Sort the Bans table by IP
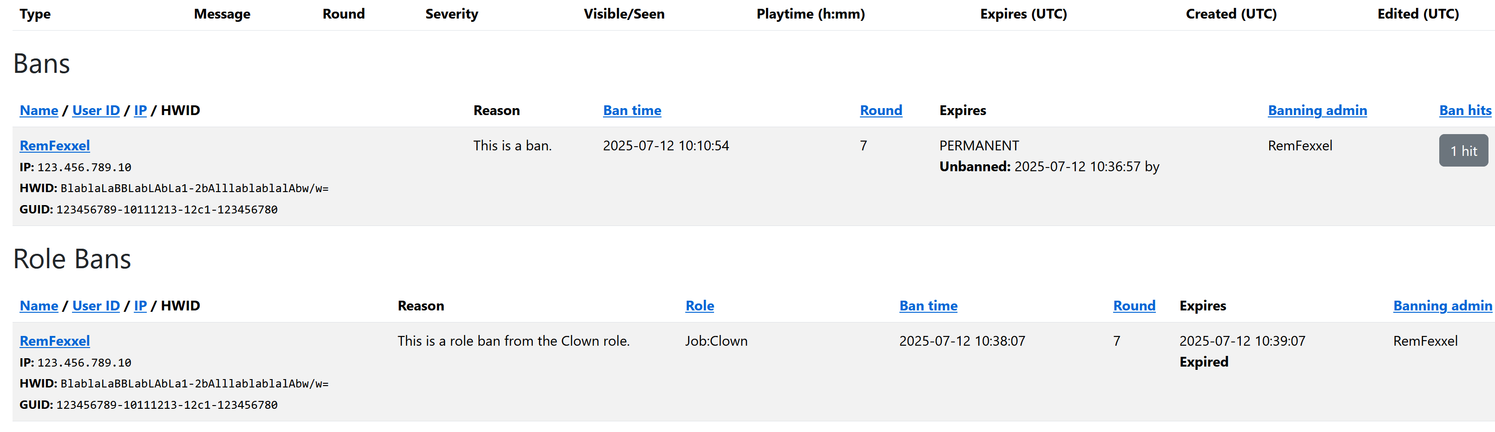This screenshot has width=1495, height=432. [x=140, y=110]
